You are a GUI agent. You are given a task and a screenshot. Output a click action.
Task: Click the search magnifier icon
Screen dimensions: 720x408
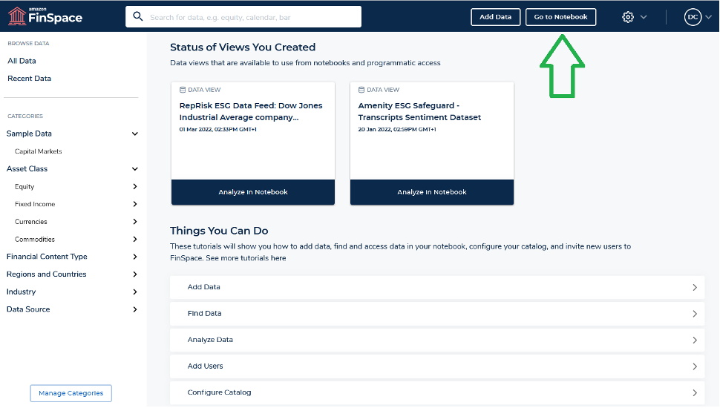point(138,16)
